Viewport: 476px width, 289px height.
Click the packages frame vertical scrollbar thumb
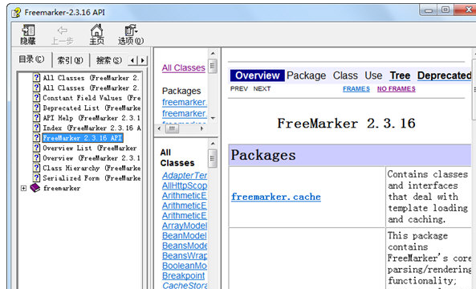[213, 66]
